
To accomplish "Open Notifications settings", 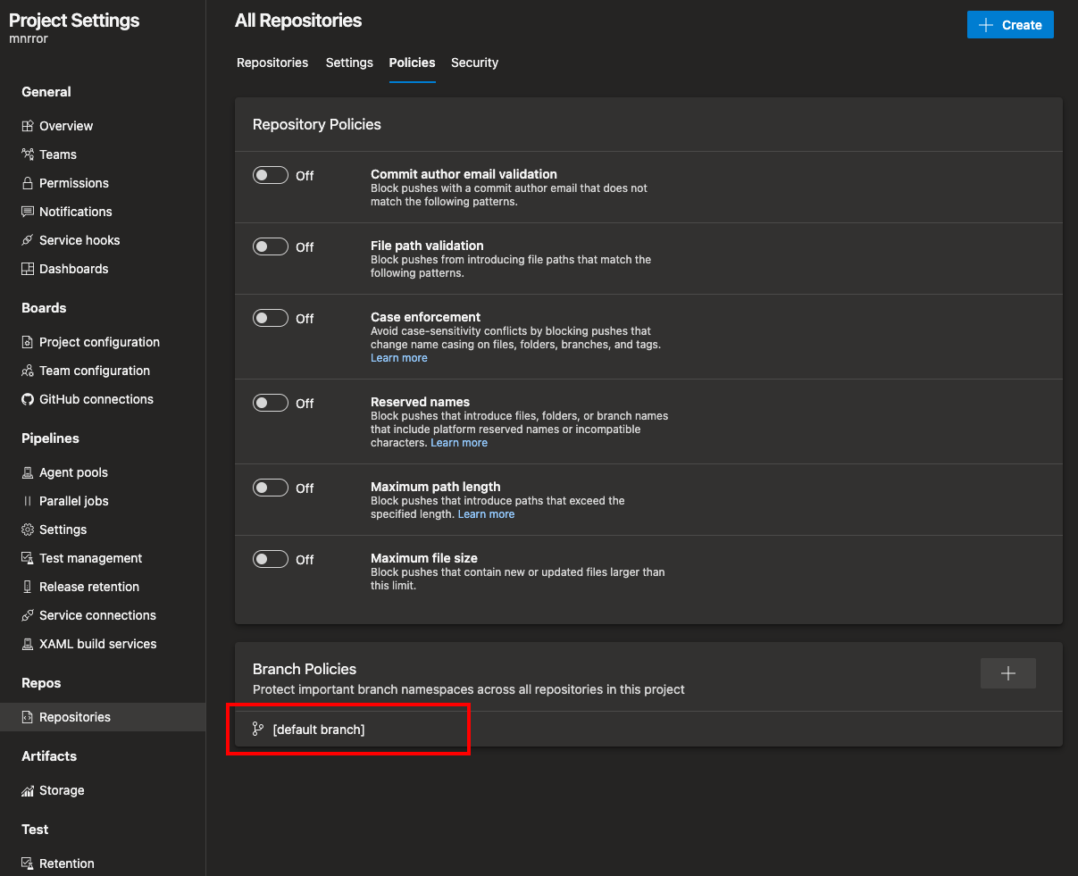I will (x=76, y=212).
